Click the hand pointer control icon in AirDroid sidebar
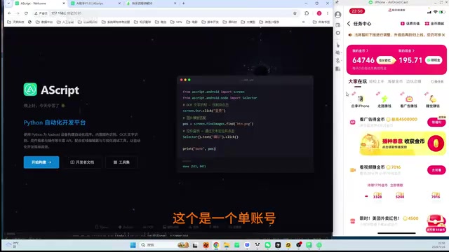 tap(338, 45)
